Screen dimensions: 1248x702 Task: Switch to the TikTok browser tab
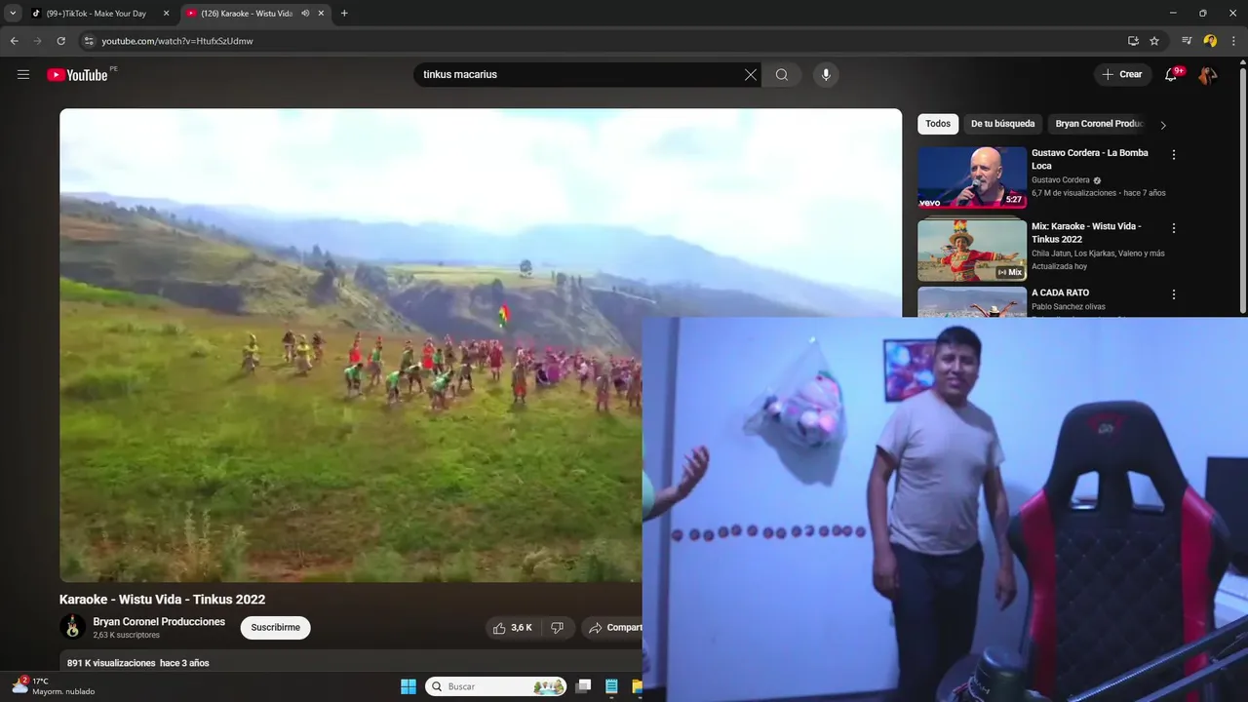pos(99,14)
